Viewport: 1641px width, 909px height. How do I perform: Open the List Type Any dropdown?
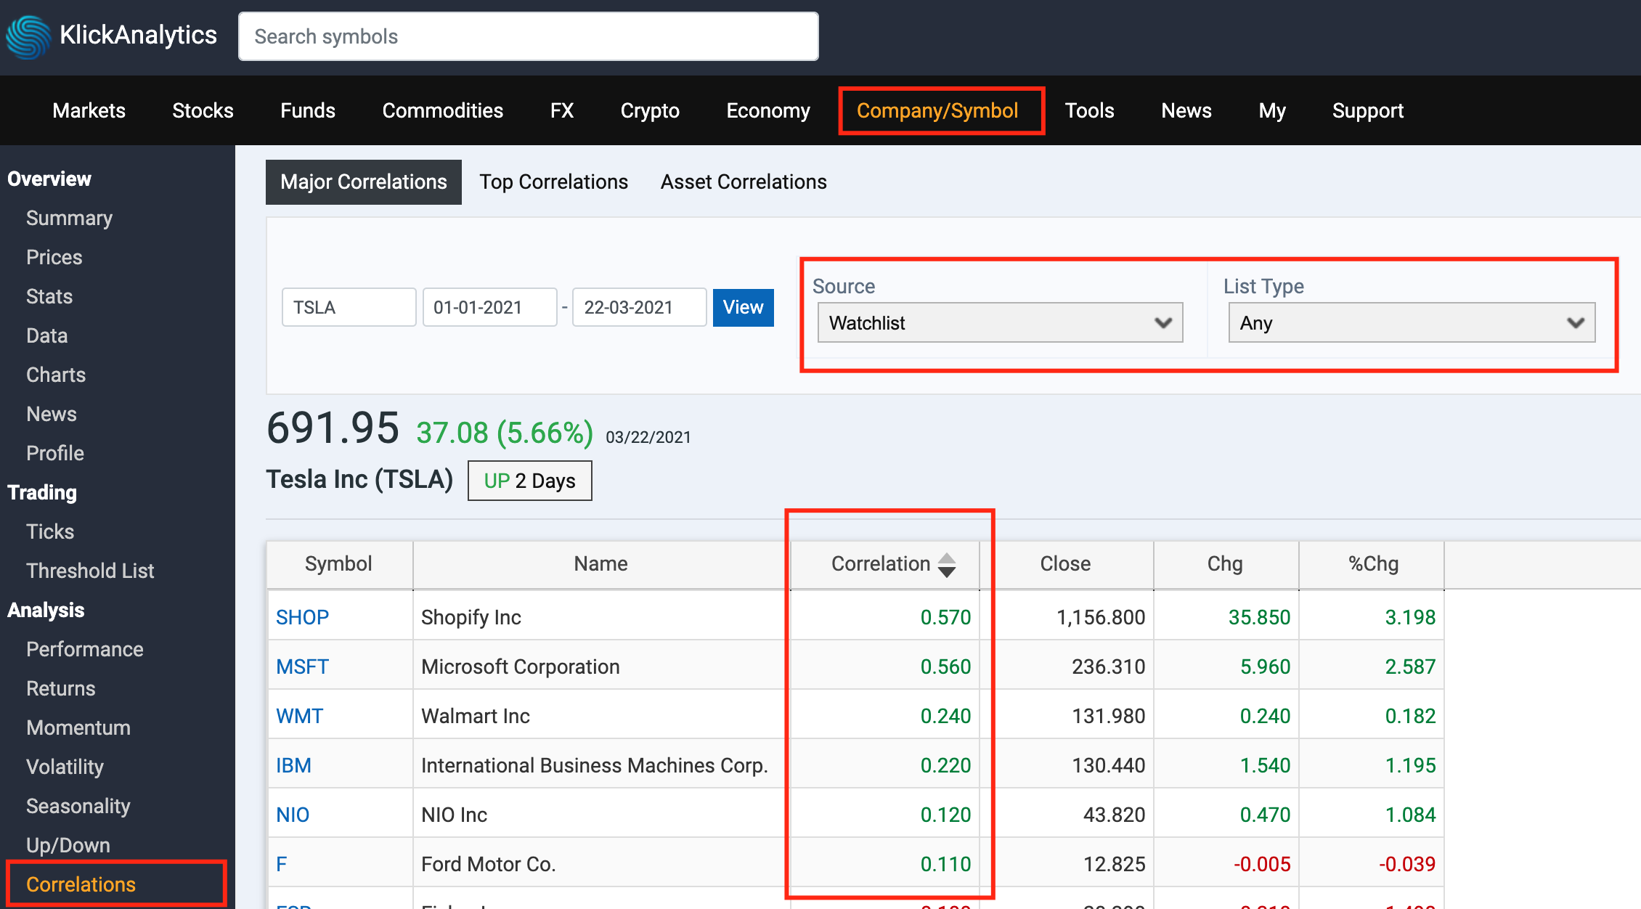[x=1412, y=322]
